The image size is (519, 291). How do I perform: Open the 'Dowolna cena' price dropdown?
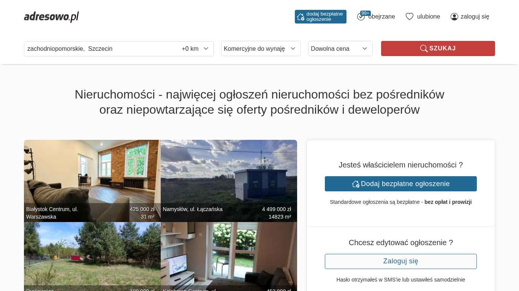point(340,48)
